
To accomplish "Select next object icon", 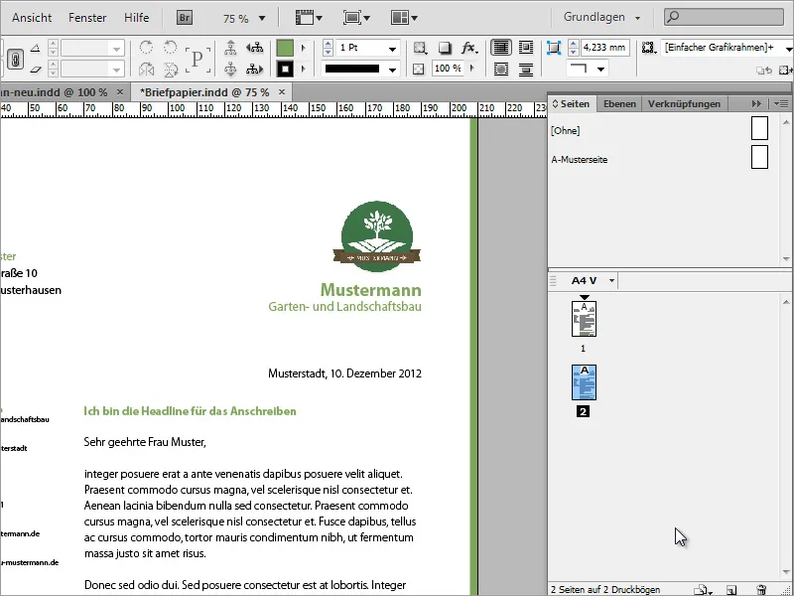I will click(x=255, y=69).
